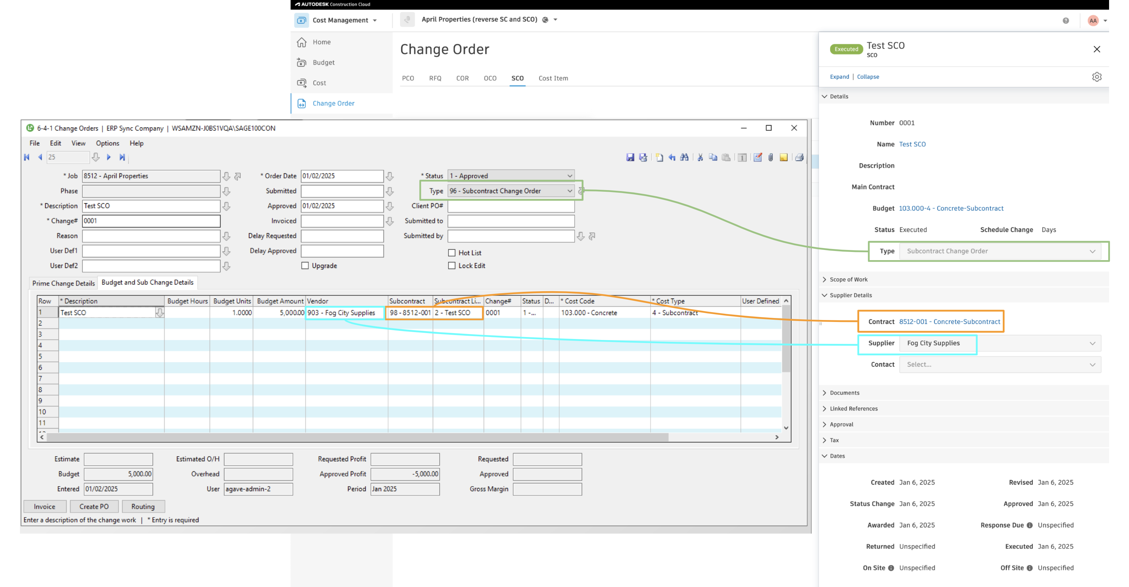Toggle the Hot List checkbox

[x=452, y=253]
